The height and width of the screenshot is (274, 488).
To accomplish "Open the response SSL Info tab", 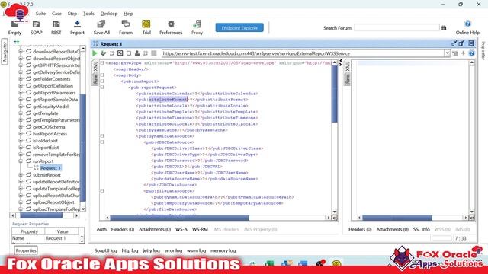I will [421, 229].
